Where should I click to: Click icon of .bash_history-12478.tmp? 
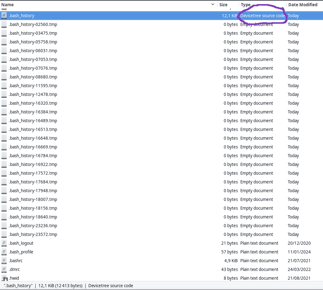click(4, 94)
